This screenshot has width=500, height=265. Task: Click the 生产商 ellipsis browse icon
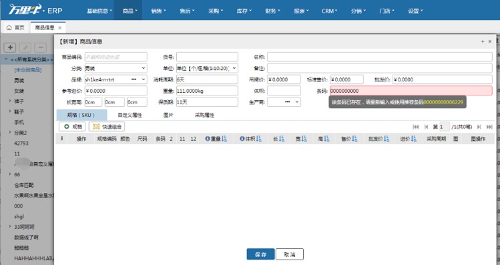pyautogui.click(x=287, y=102)
